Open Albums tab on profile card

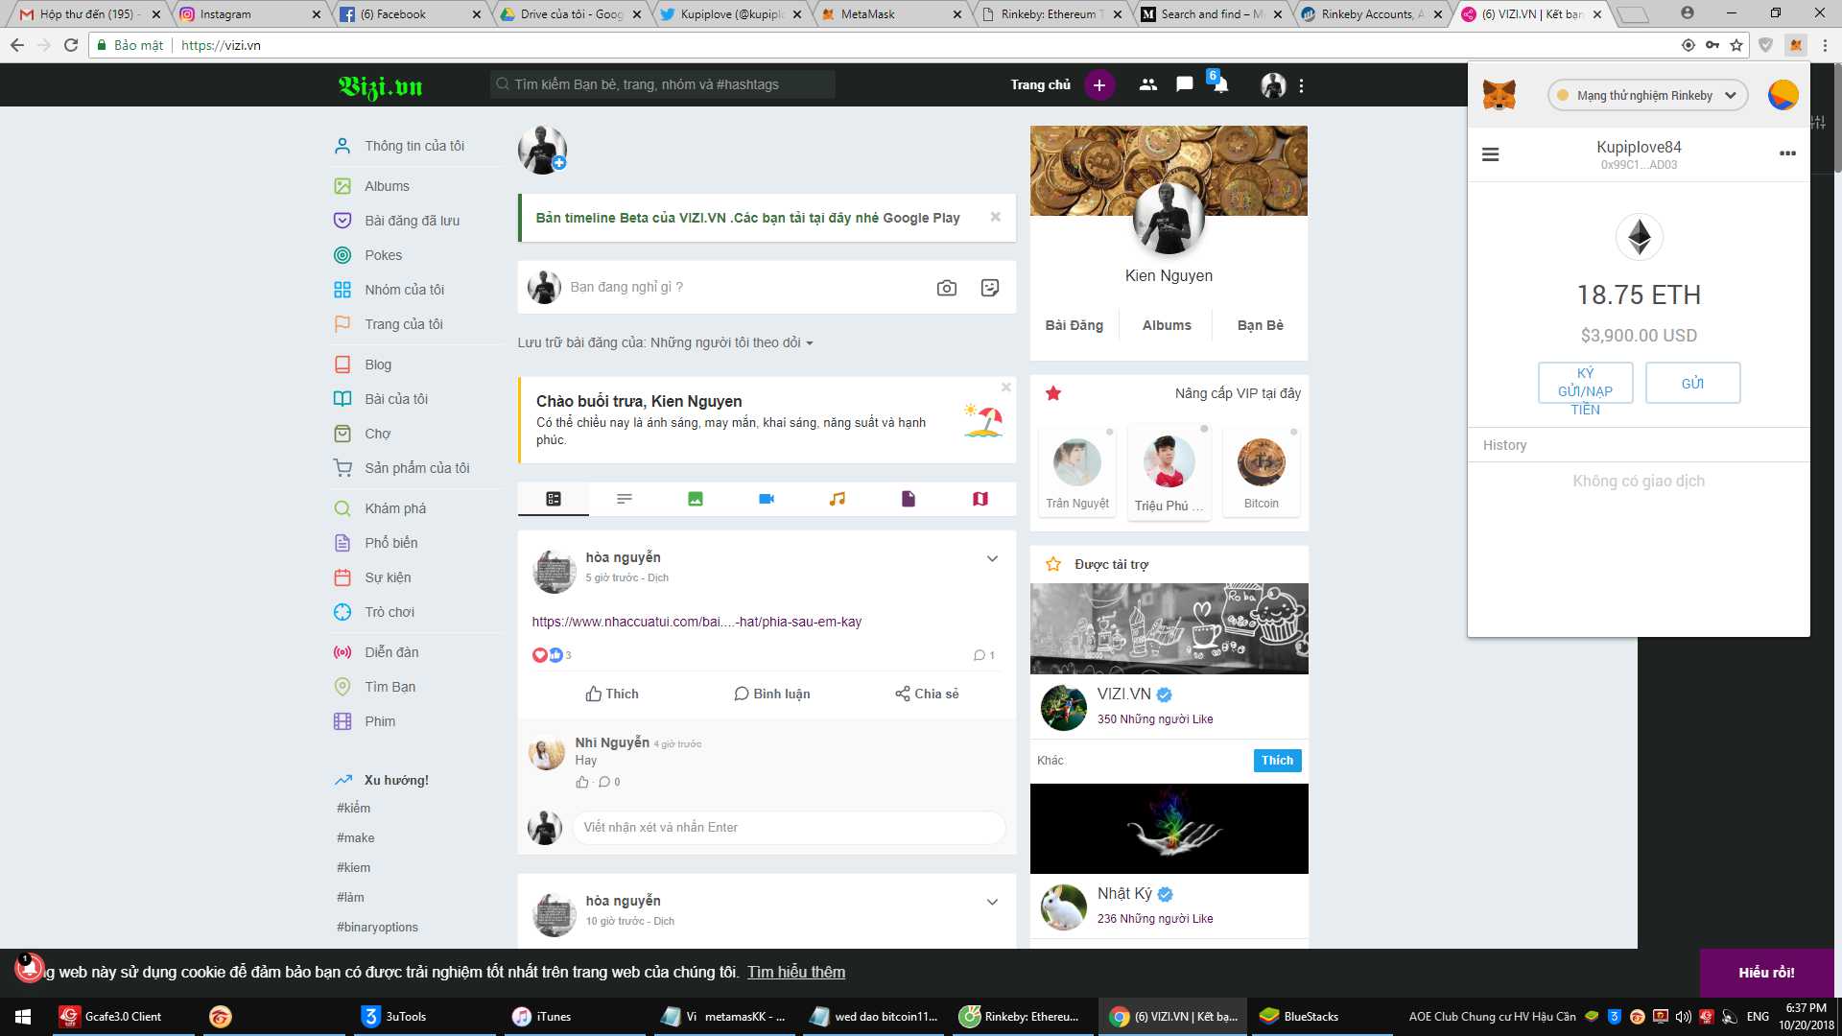click(x=1167, y=325)
